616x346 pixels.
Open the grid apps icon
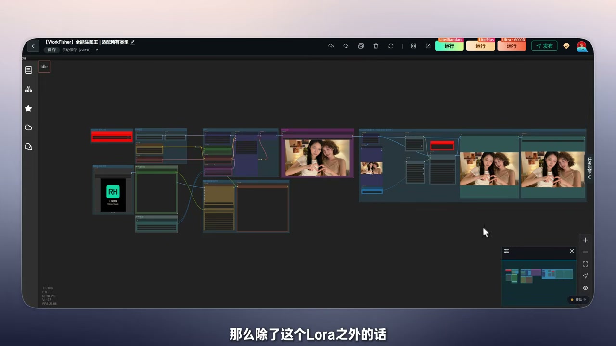413,46
